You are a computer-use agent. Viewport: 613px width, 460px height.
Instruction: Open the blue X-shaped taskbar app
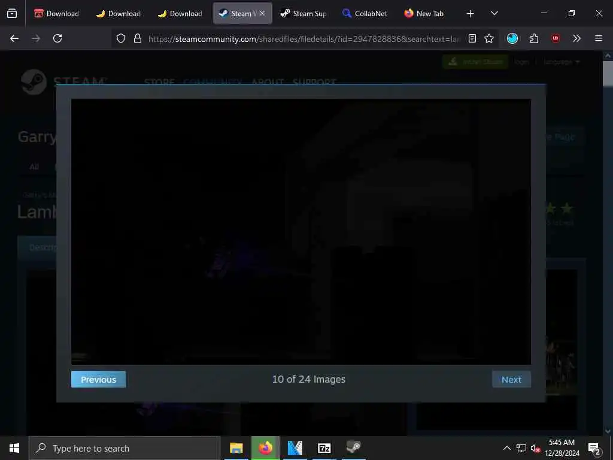coord(295,448)
